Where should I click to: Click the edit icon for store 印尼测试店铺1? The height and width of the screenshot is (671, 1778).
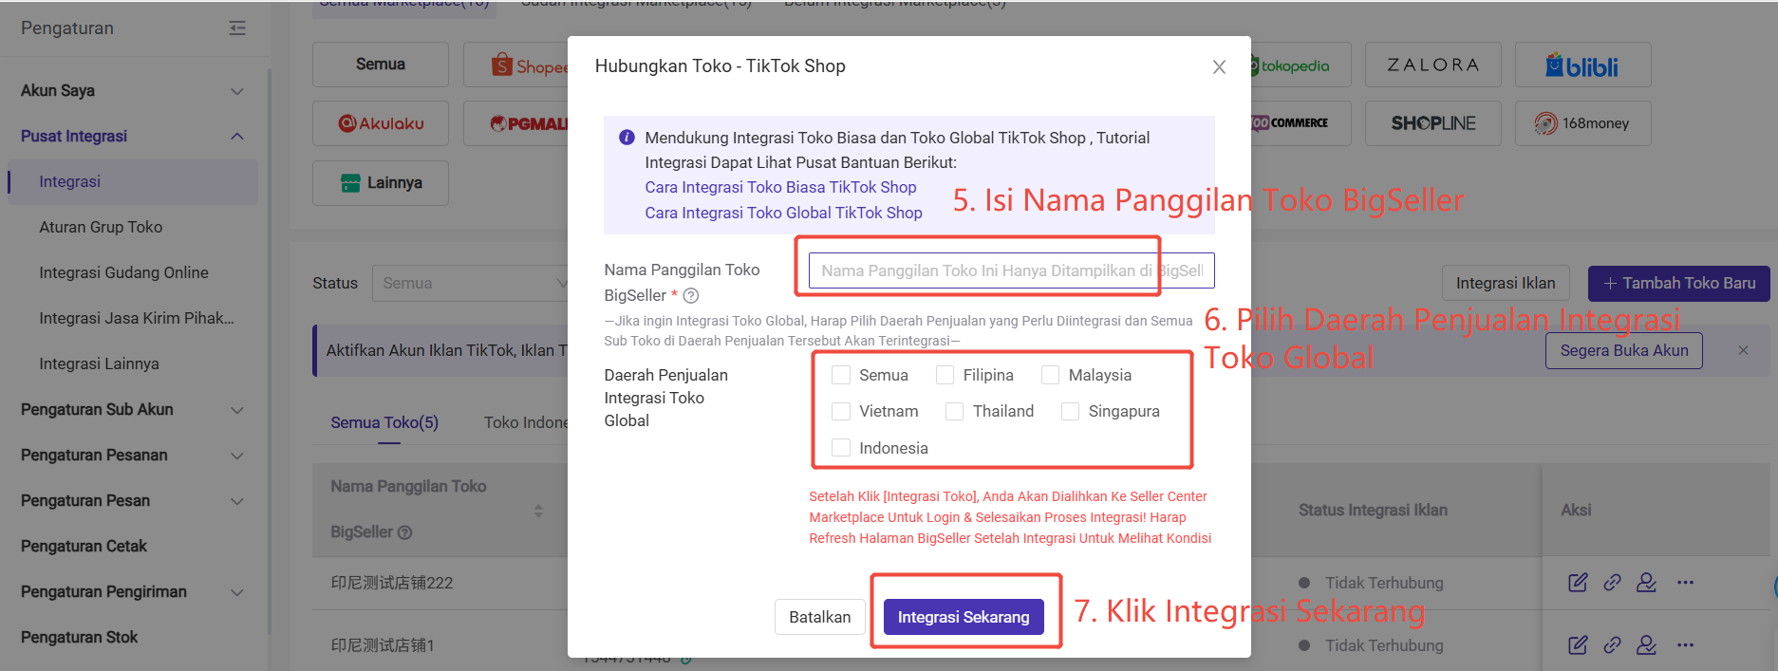pyautogui.click(x=1578, y=645)
